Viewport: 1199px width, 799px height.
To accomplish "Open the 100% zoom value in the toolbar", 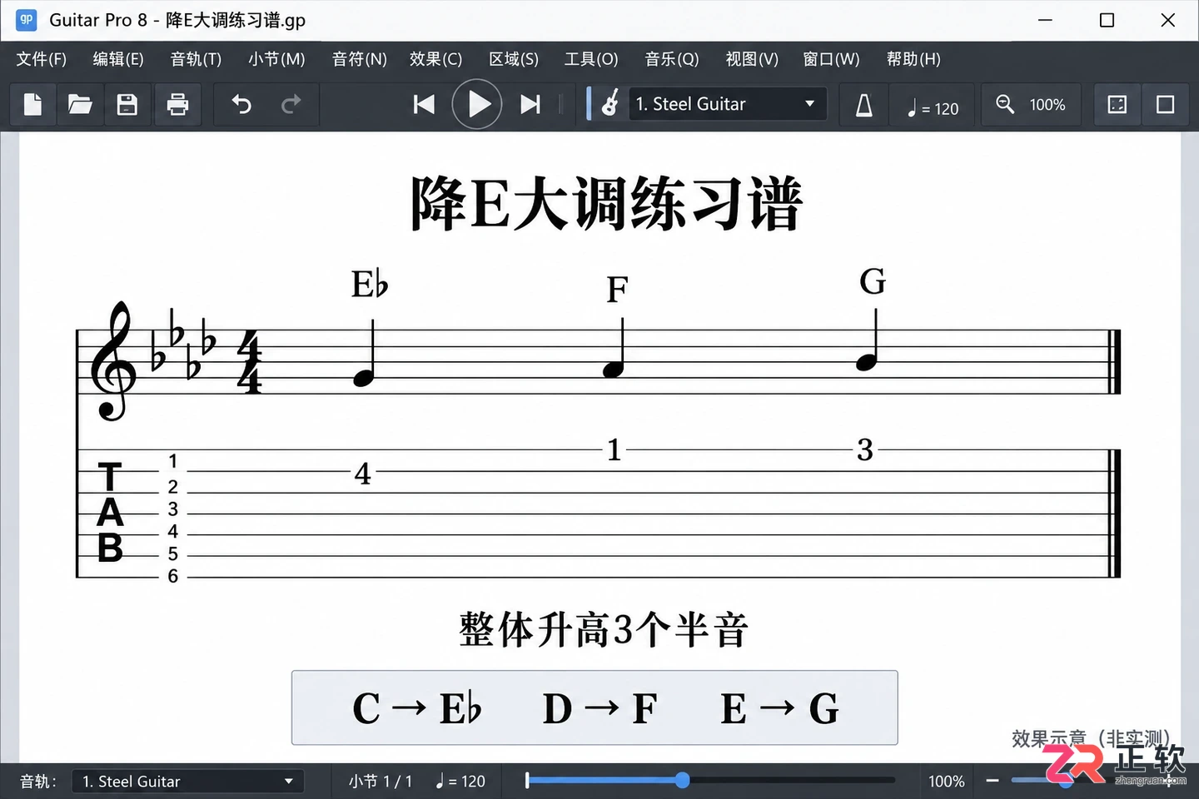I will click(1047, 105).
